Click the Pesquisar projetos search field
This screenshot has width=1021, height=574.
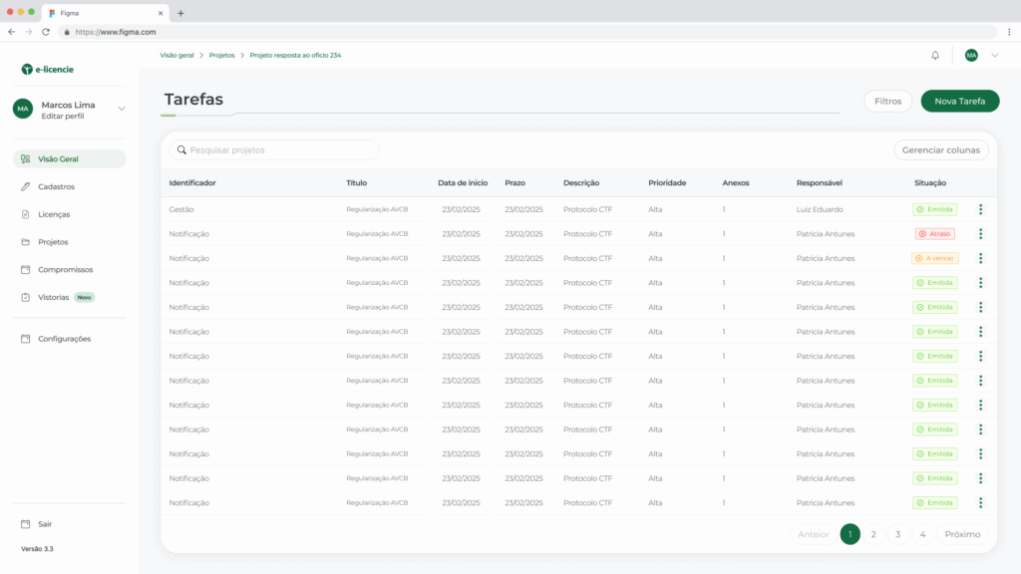point(274,150)
